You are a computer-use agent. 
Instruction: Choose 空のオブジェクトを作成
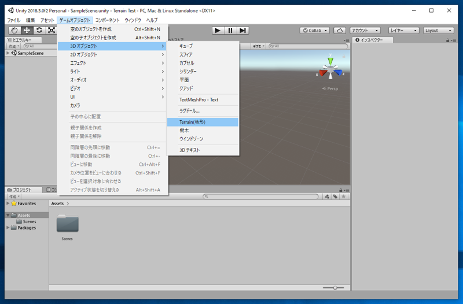coord(113,29)
